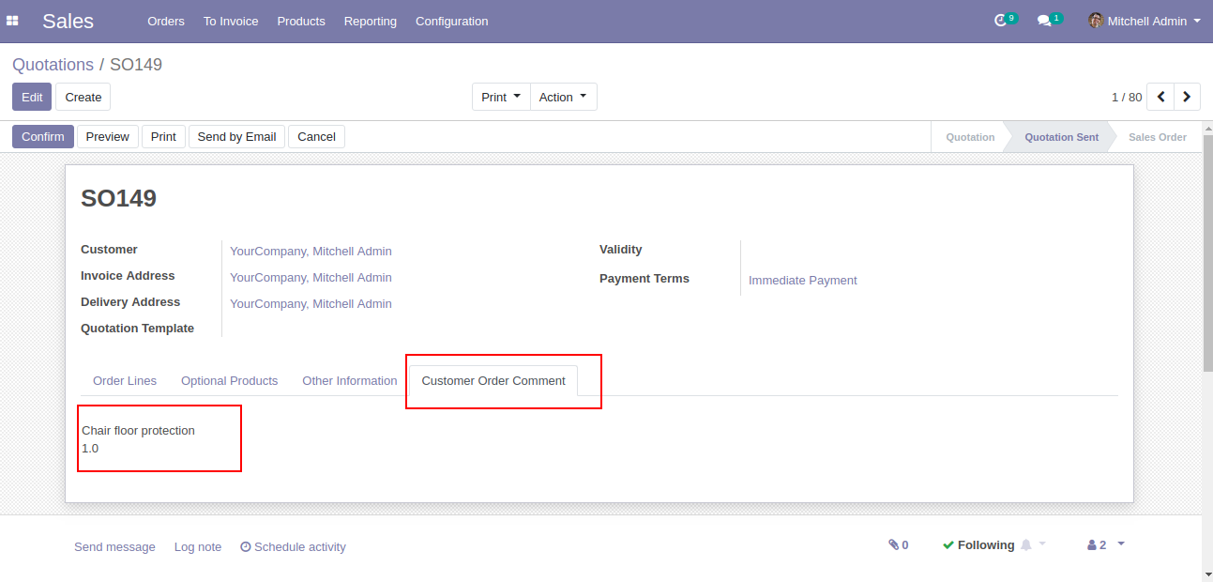Click the Quotations breadcrumb link

(53, 65)
